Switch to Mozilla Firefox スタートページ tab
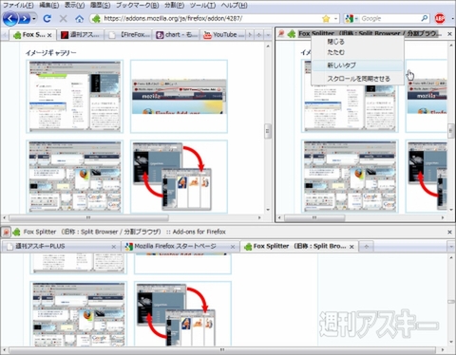Image resolution: width=456 pixels, height=355 pixels. point(180,246)
